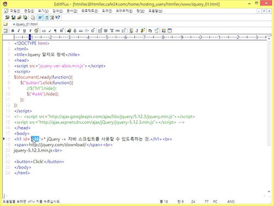Click the 'PC' file format status entry

[215, 202]
